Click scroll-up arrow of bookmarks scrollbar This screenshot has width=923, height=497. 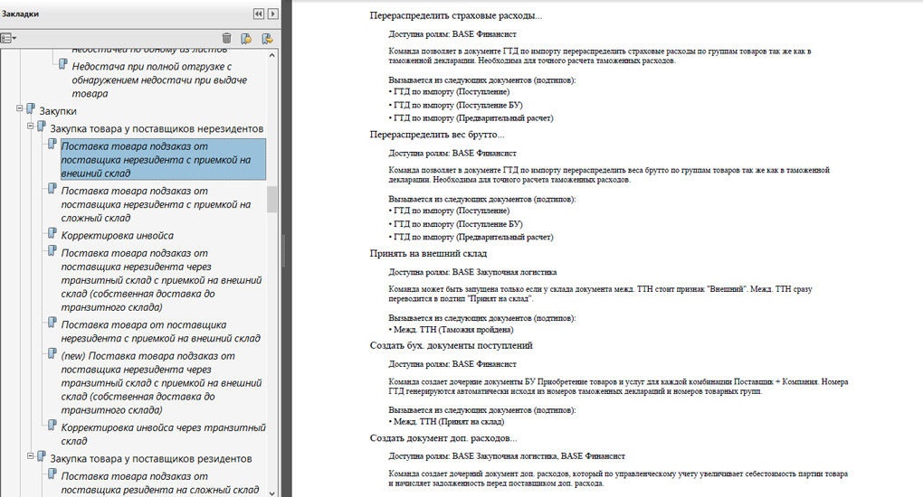(272, 55)
